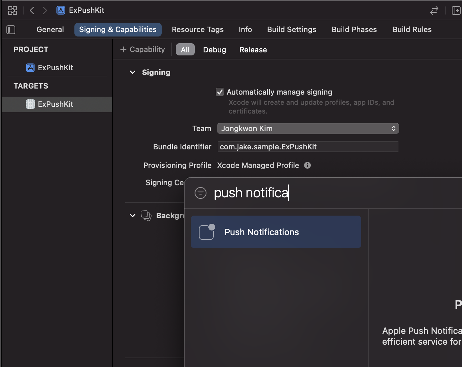
Task: Click the ExPushKit title in the jump bar
Action: tap(87, 10)
